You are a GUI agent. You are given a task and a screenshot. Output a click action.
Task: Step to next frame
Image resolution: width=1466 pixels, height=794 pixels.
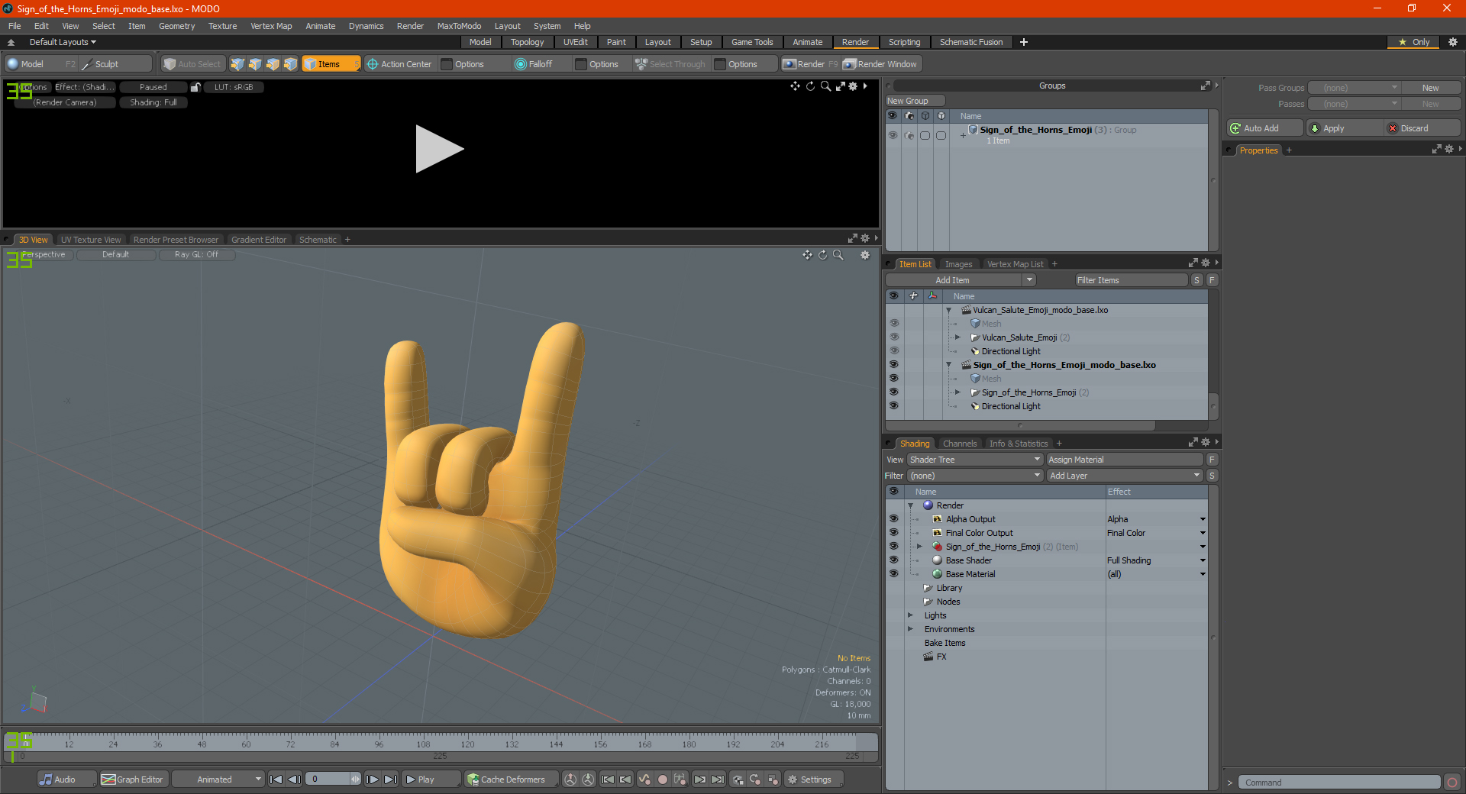[x=373, y=779]
